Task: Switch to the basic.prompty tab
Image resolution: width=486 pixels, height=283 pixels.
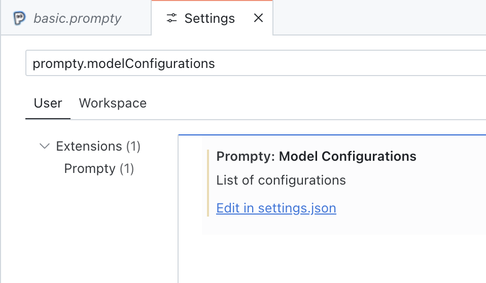Action: point(77,19)
